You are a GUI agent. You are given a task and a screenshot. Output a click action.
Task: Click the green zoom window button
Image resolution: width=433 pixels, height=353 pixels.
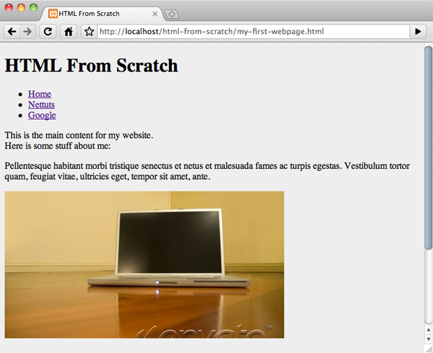pos(33,7)
